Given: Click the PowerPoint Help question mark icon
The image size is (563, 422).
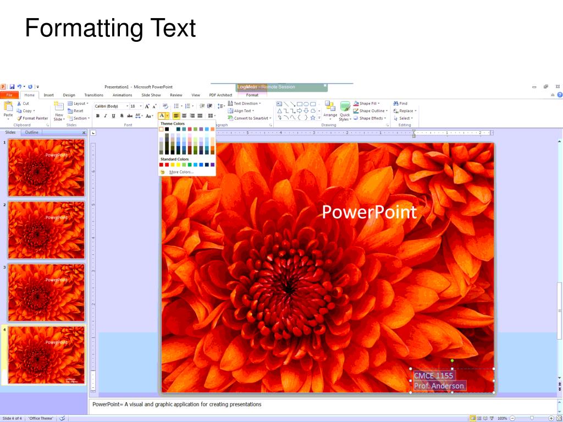Looking at the screenshot, I should point(559,95).
